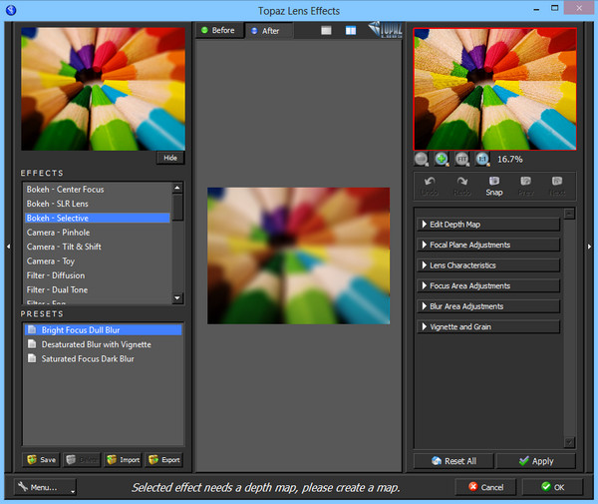Select the Camera - Tilt & Shift effect

(x=64, y=247)
